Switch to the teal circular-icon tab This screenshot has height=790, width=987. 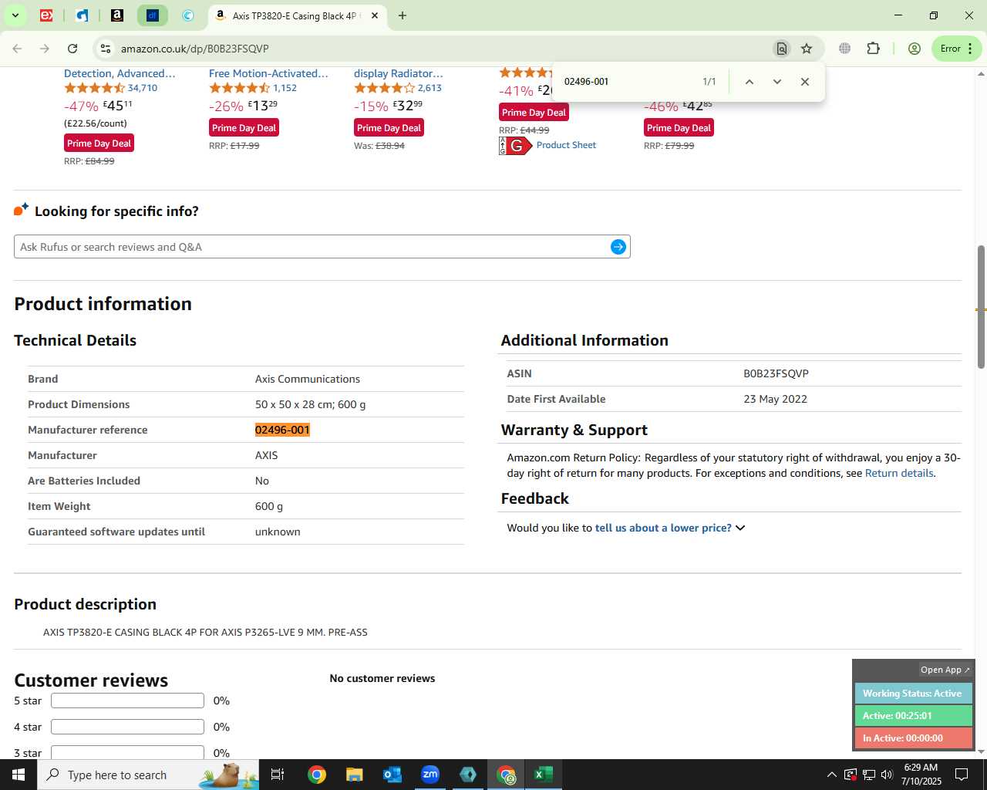pyautogui.click(x=188, y=15)
